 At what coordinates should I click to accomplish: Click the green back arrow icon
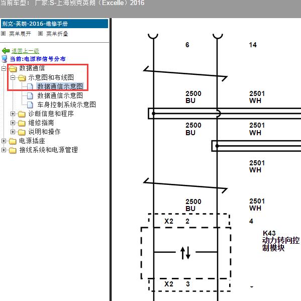[x=6, y=51]
